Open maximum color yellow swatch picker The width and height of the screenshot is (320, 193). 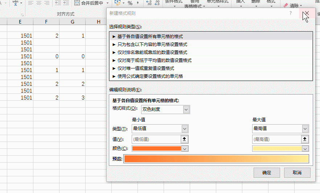280,148
